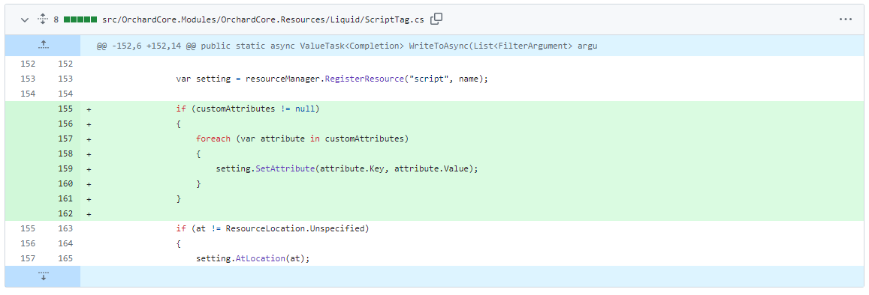Click the setting.SetAttribute code line
The width and height of the screenshot is (869, 295).
tap(347, 168)
